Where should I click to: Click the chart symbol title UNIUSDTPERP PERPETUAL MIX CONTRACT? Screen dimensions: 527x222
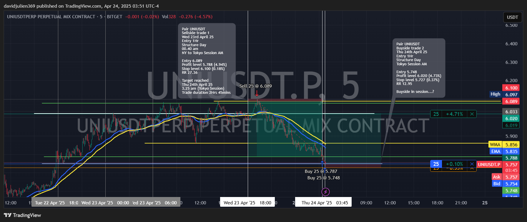pyautogui.click(x=51, y=17)
